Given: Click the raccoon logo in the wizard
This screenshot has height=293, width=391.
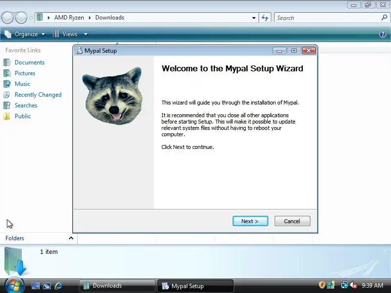Looking at the screenshot, I should pyautogui.click(x=113, y=96).
